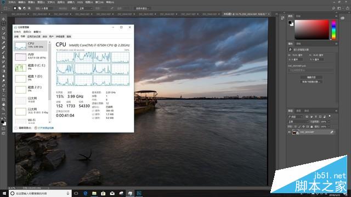This screenshot has height=197, width=351.
Task: Select the Brush tool
Action: [3, 53]
